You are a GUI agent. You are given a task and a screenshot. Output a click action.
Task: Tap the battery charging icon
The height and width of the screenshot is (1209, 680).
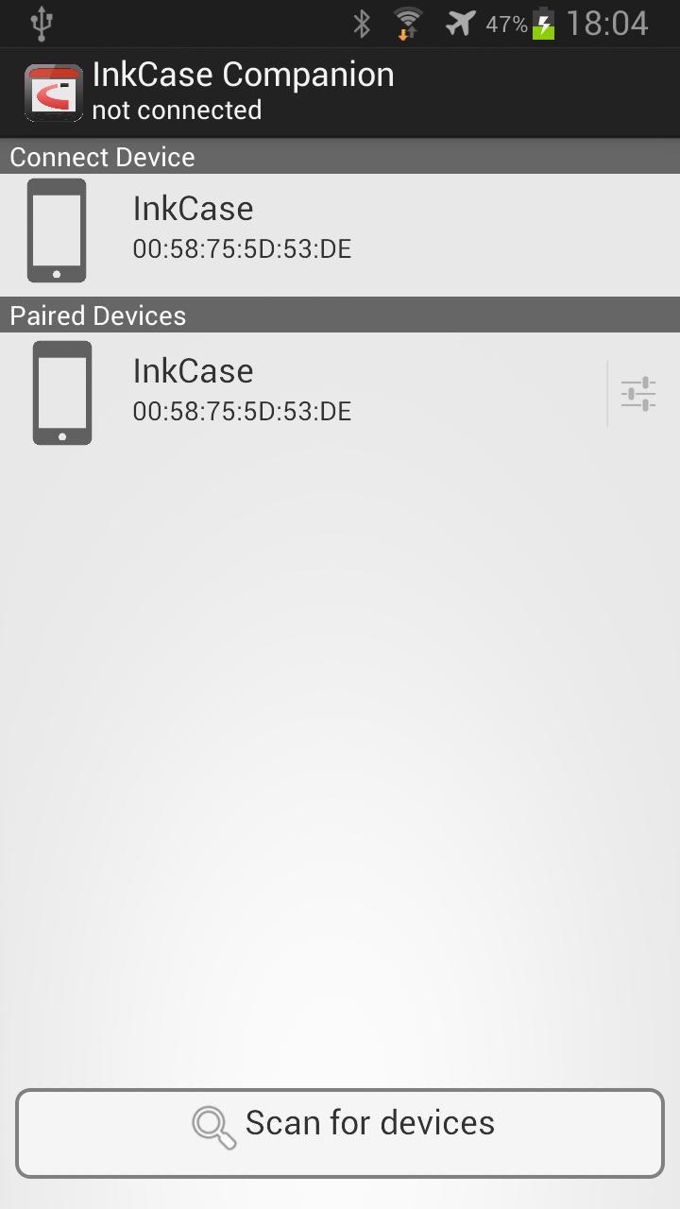544,24
